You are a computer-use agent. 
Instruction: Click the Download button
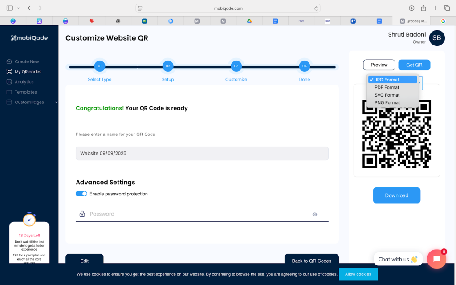coord(396,195)
